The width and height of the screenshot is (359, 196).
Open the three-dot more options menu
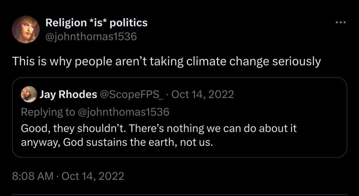[340, 22]
